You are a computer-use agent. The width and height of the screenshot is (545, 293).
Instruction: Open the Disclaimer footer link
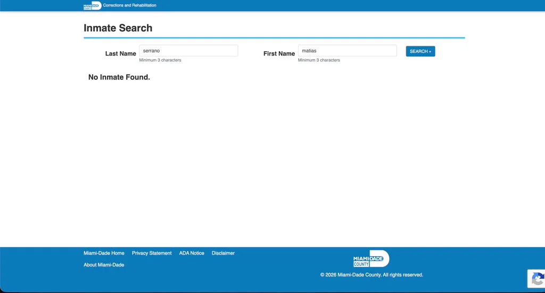[x=223, y=253]
